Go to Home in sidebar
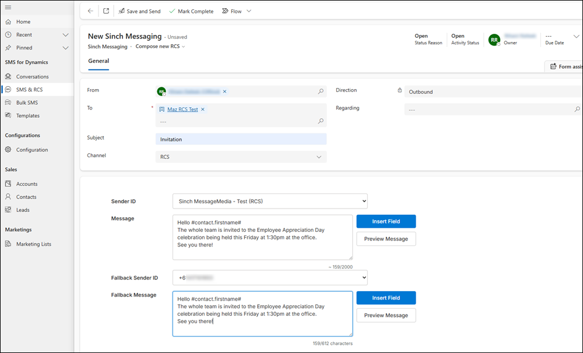 (37, 22)
